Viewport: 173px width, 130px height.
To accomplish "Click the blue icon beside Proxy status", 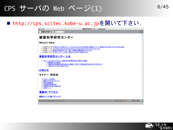I will [141, 101].
